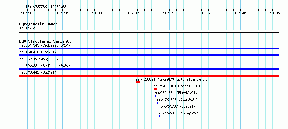Select the 16p13.13 band label

tap(27, 28)
